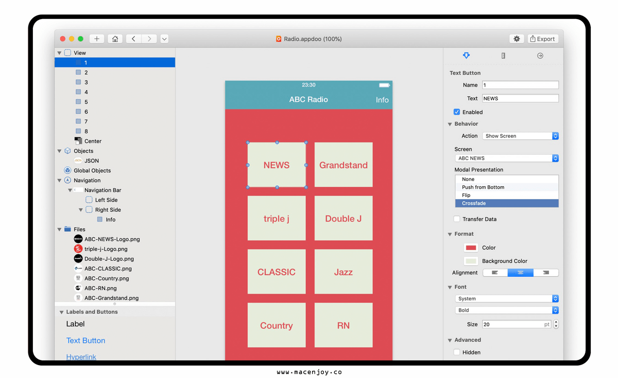Viewport: 618px width, 378px height.
Task: Click the triple j button on canvas
Action: click(x=277, y=219)
